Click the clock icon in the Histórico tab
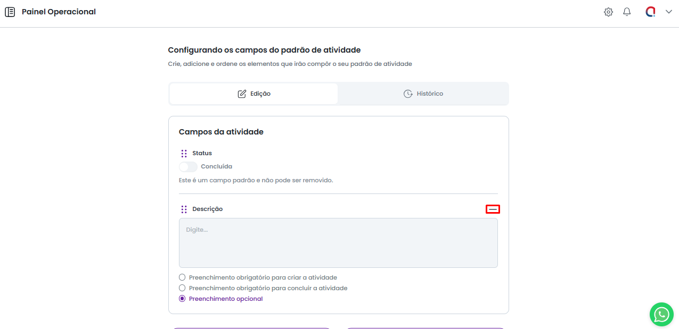Viewport: 679px width, 329px height. coord(408,94)
